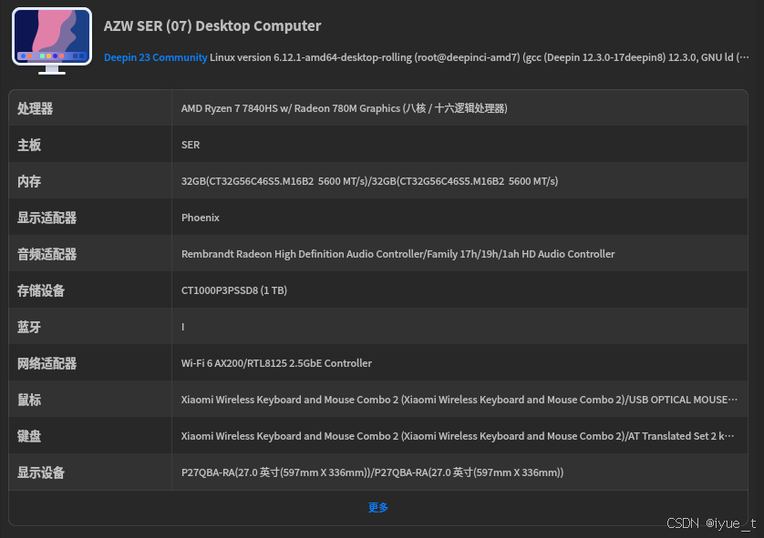Select the 蓝牙 row label

tap(29, 327)
